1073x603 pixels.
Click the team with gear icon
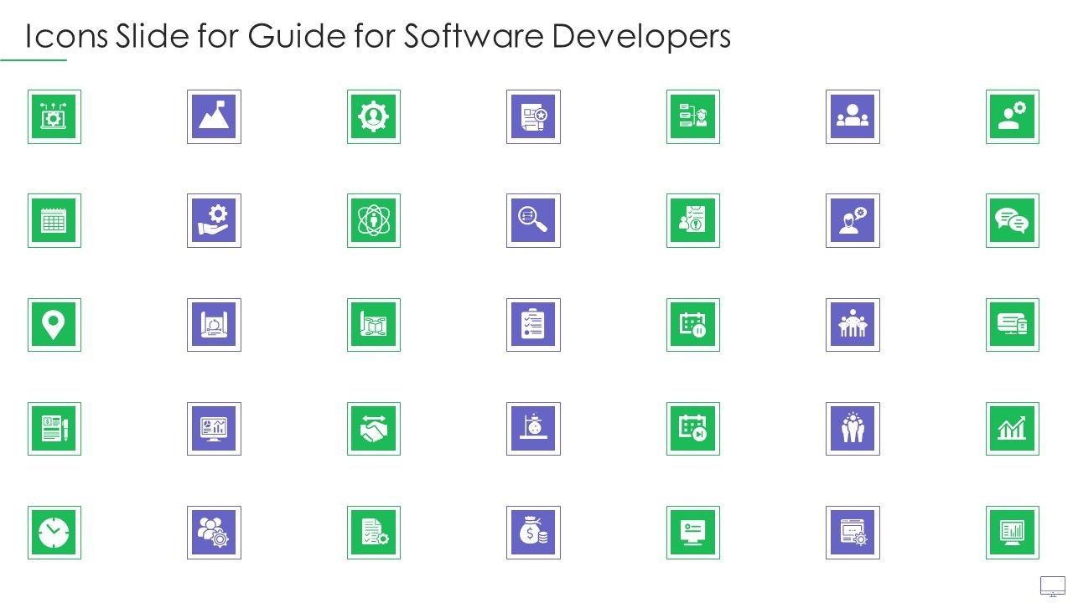coord(214,533)
